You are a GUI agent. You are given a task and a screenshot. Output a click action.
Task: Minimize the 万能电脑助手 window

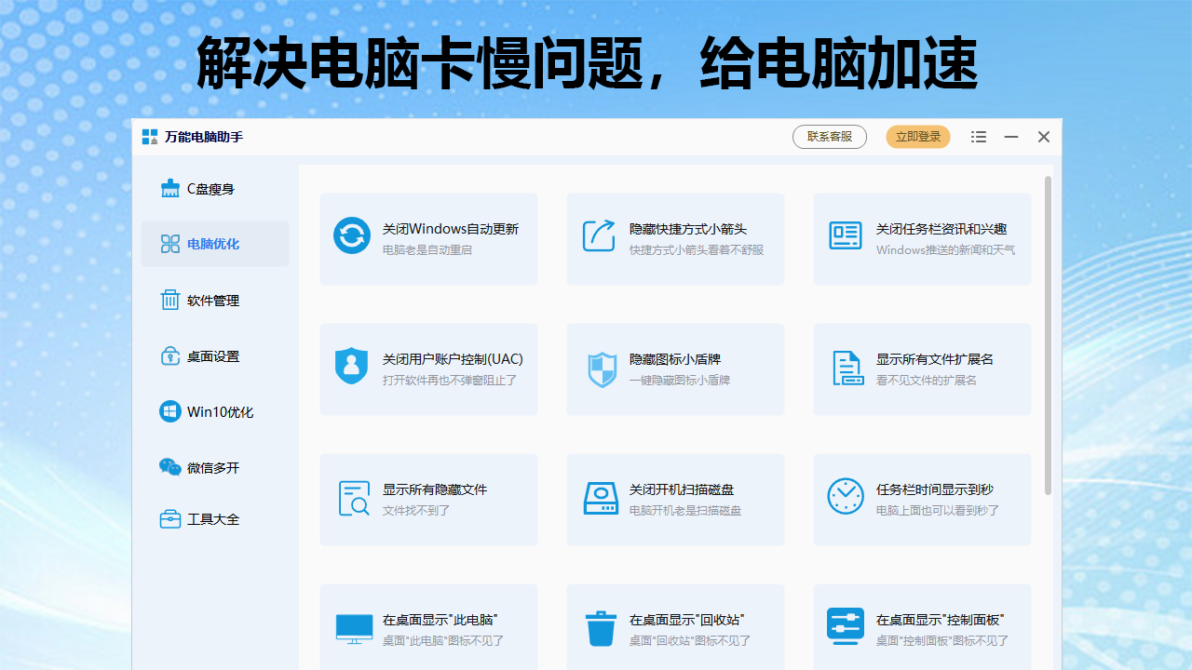(1011, 137)
